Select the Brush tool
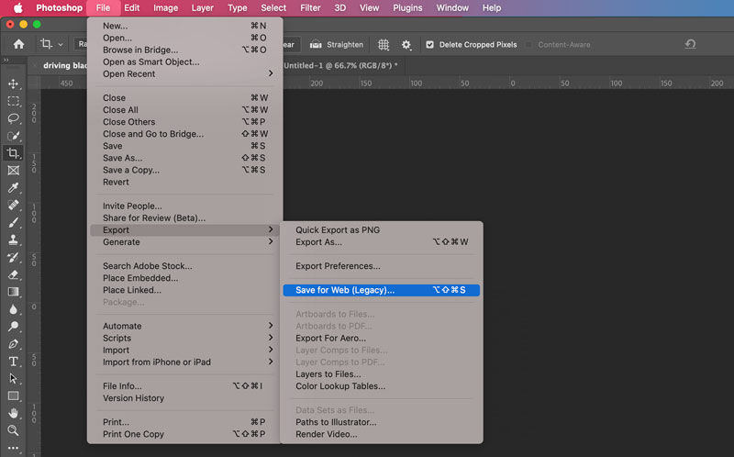 (13, 222)
